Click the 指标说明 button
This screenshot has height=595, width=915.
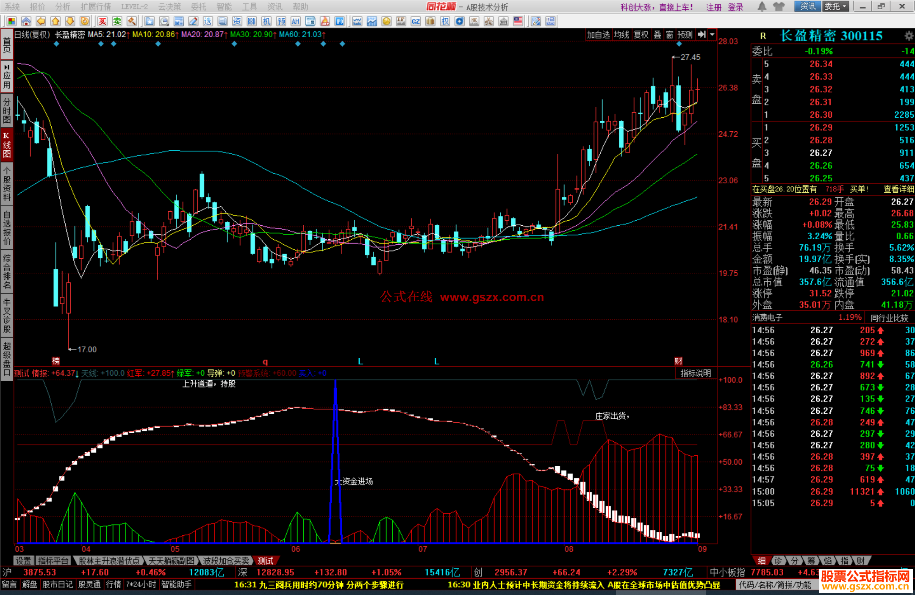tap(696, 373)
